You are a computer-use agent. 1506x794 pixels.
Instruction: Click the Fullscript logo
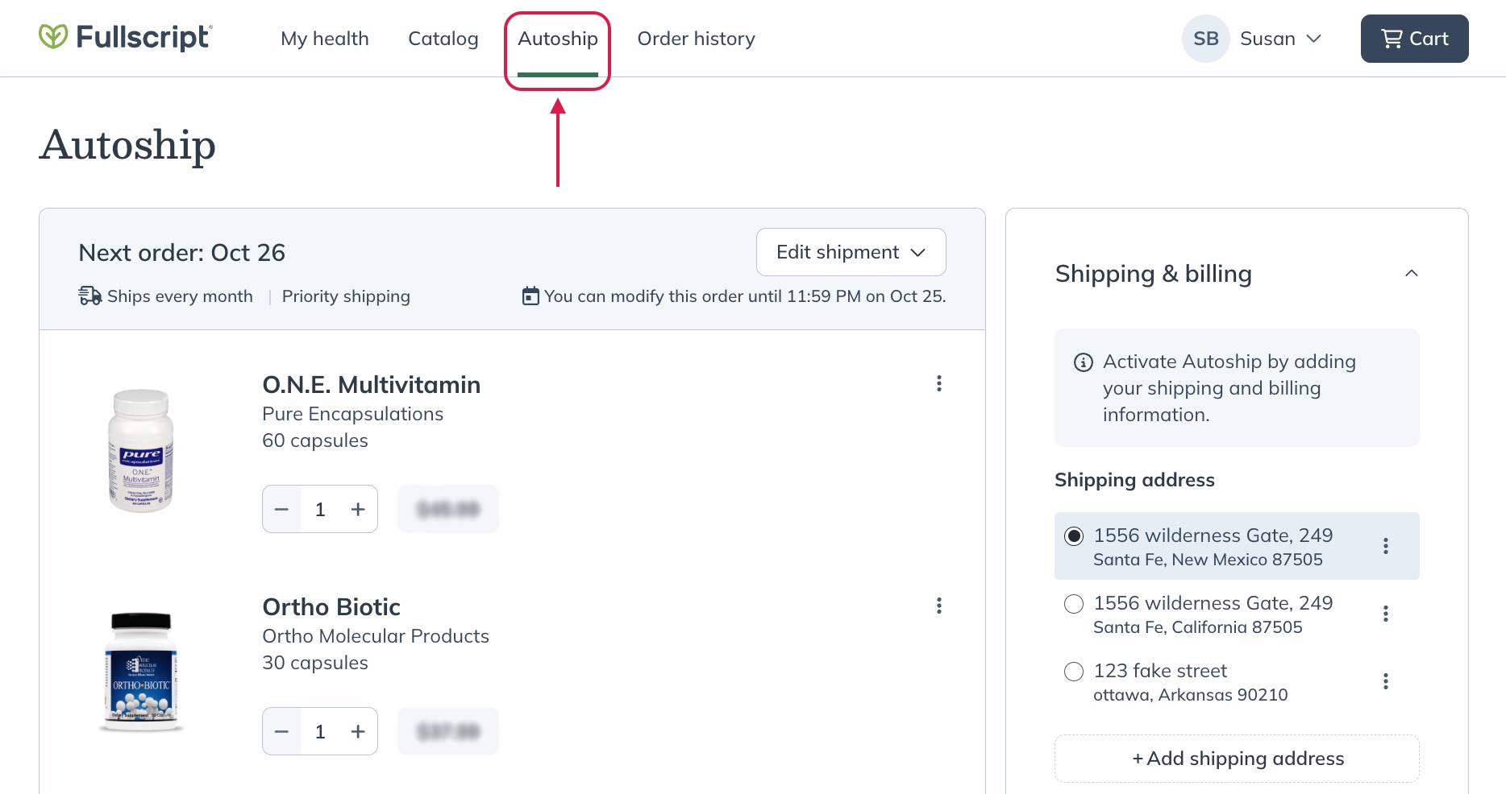point(126,37)
